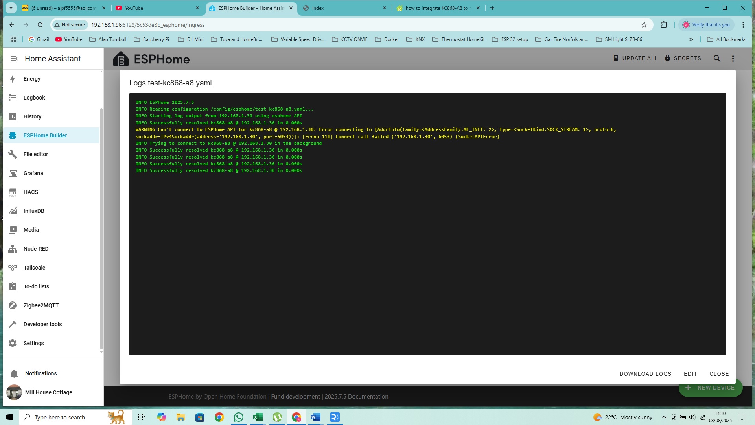Collapse the Home Assistant sidebar hamburger
Image resolution: width=755 pixels, height=425 pixels.
(14, 59)
